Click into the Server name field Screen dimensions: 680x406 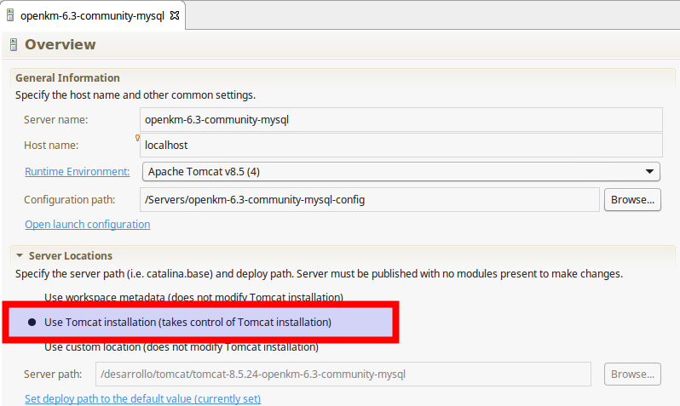click(x=401, y=119)
